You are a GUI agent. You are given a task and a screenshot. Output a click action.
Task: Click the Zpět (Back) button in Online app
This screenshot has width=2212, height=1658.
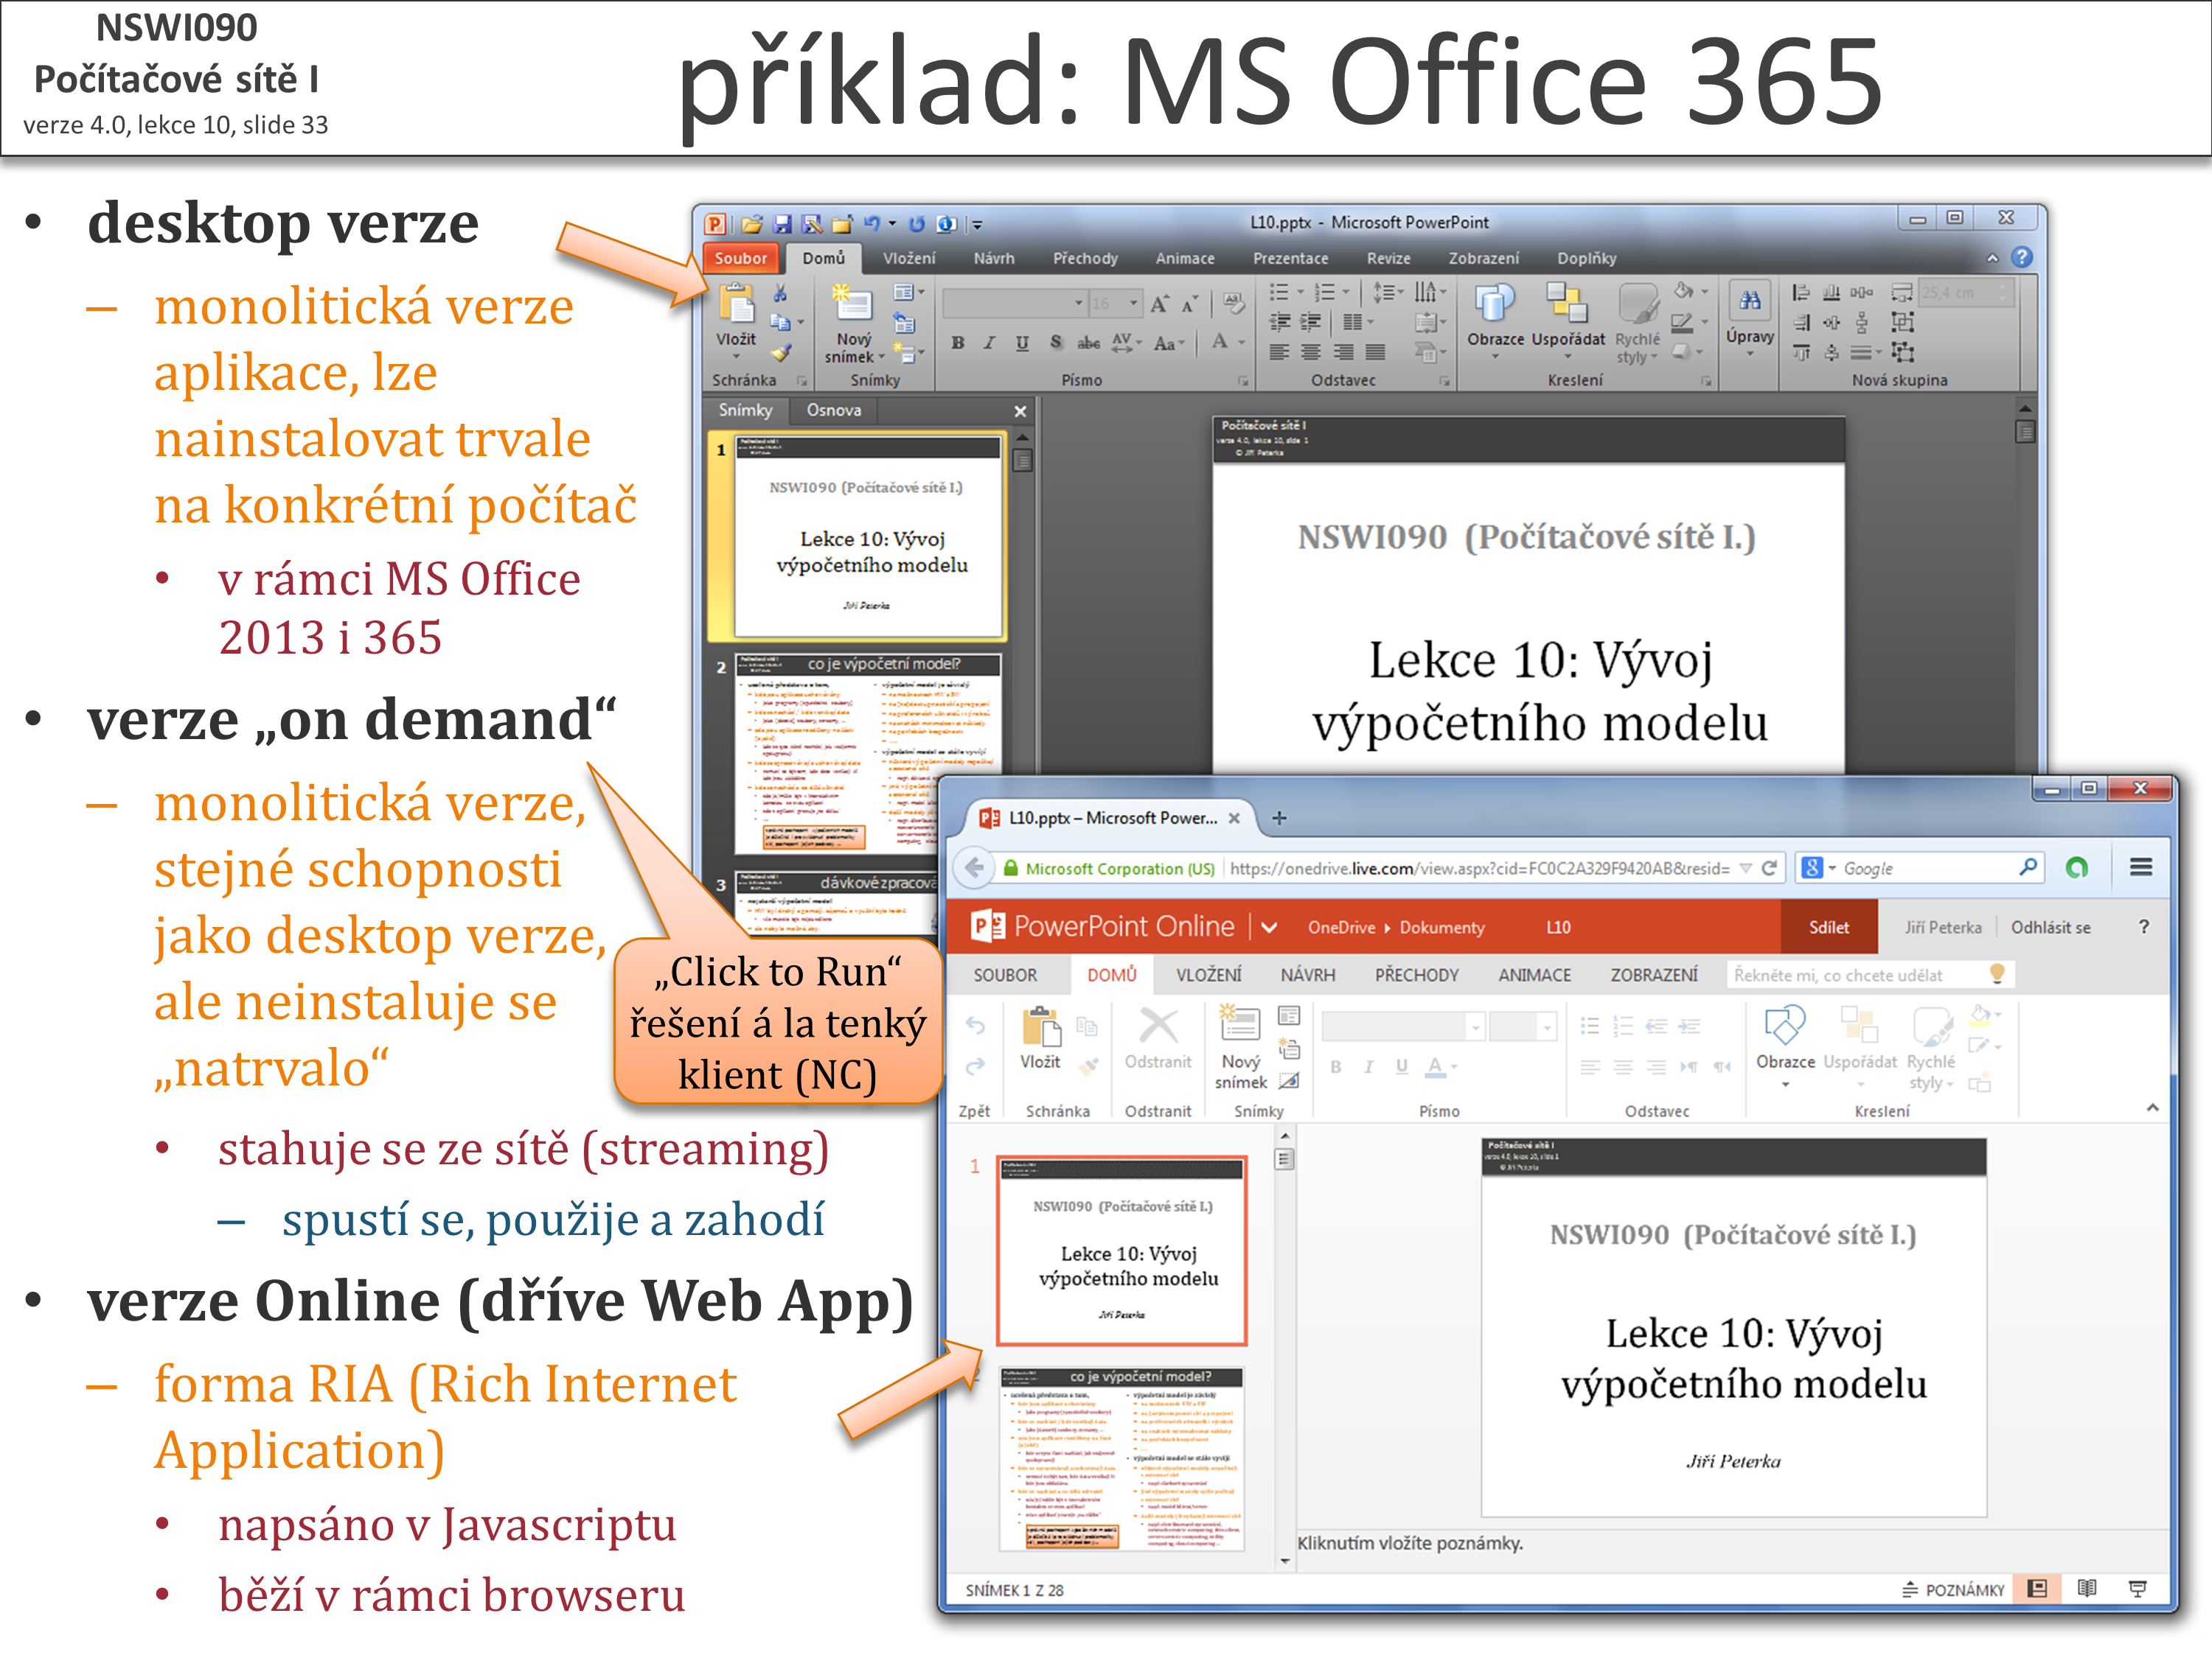click(970, 1029)
